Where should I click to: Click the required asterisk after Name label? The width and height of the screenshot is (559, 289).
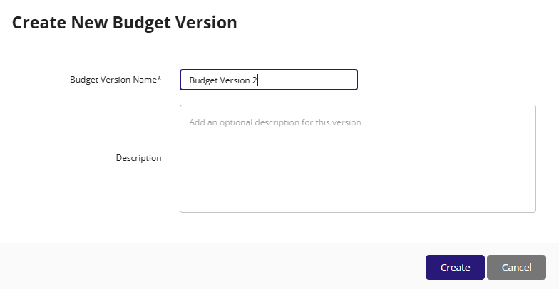pos(160,78)
